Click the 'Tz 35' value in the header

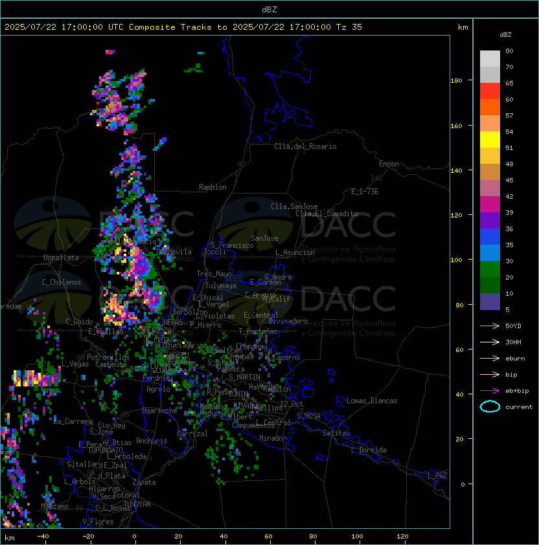[x=349, y=27]
